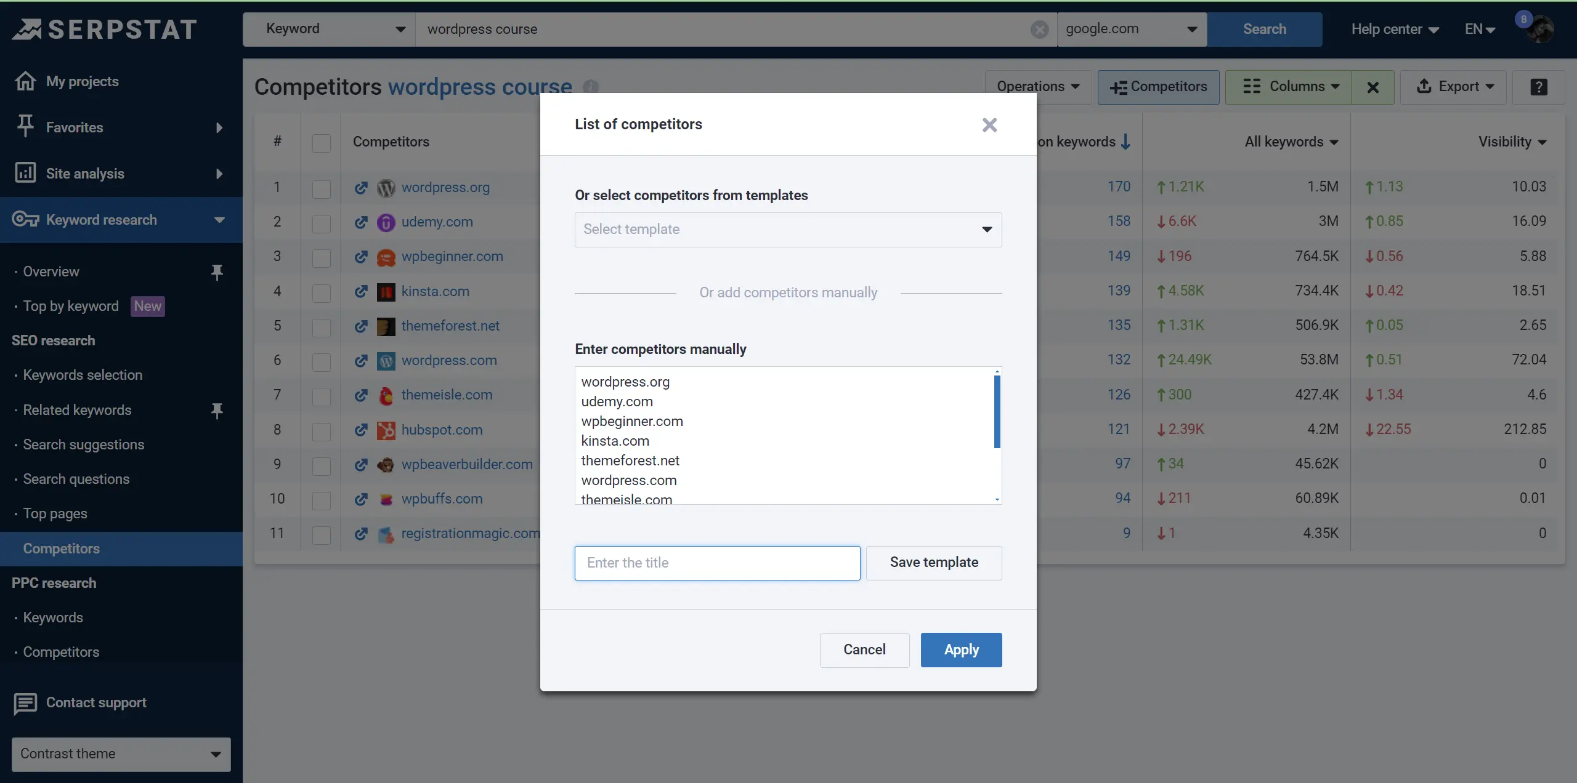Click the Apply button
The height and width of the screenshot is (783, 1577).
(x=961, y=649)
